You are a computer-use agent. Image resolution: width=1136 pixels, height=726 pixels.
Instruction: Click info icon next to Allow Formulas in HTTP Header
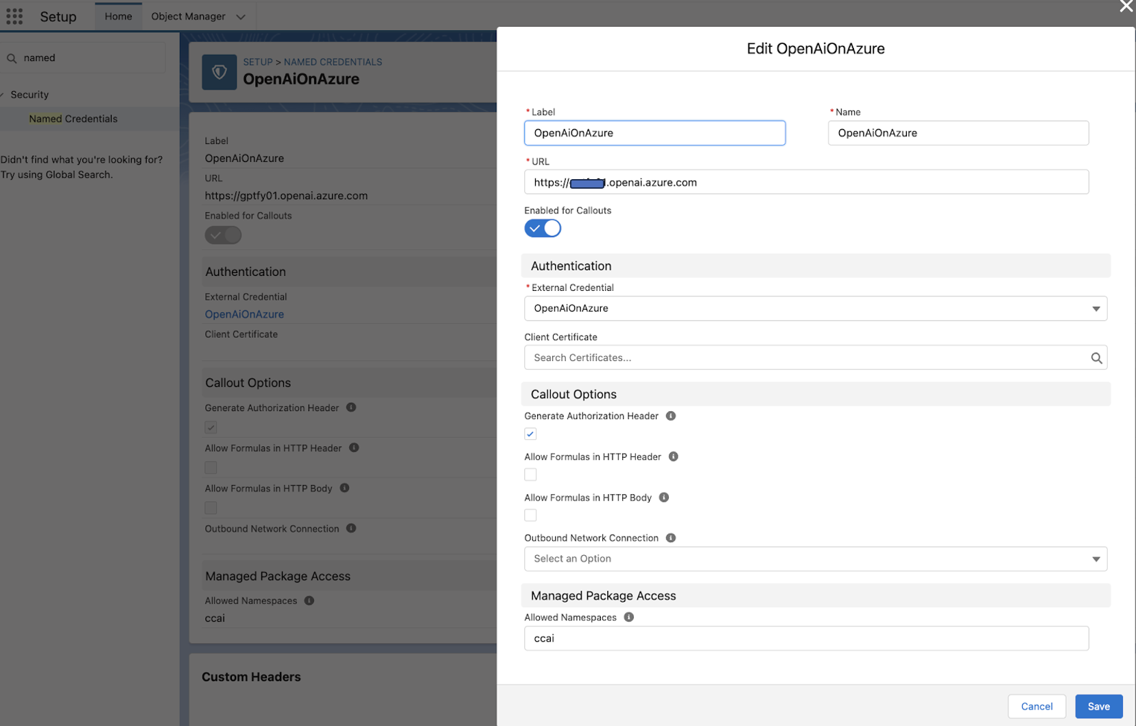point(673,456)
